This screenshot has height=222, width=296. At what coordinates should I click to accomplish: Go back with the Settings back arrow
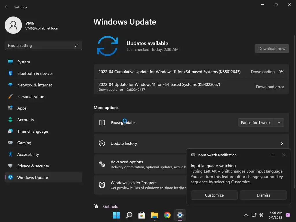point(7,7)
